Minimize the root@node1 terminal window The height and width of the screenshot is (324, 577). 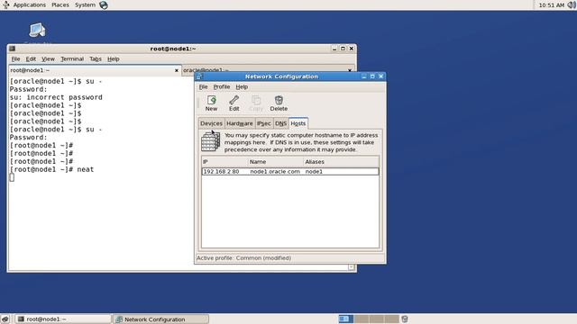click(334, 49)
